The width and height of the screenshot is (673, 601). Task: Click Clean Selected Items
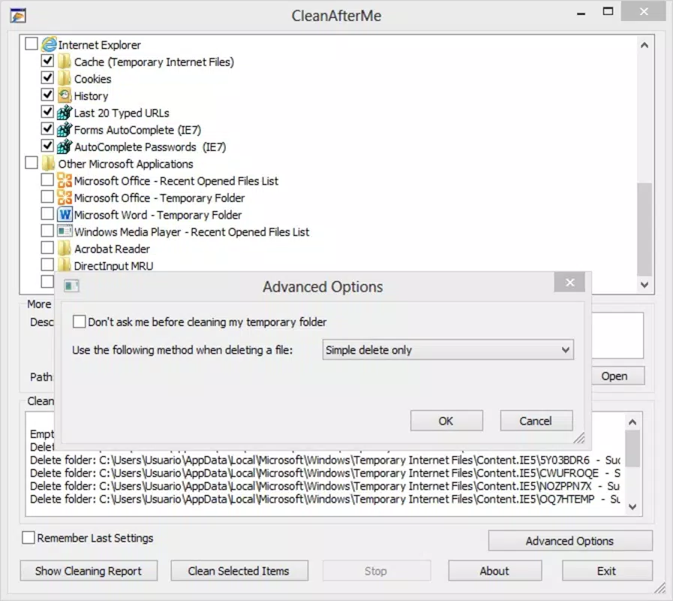[239, 570]
